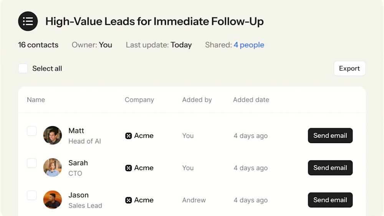384x216 pixels.
Task: Check the Select all checkbox
Action: (23, 69)
